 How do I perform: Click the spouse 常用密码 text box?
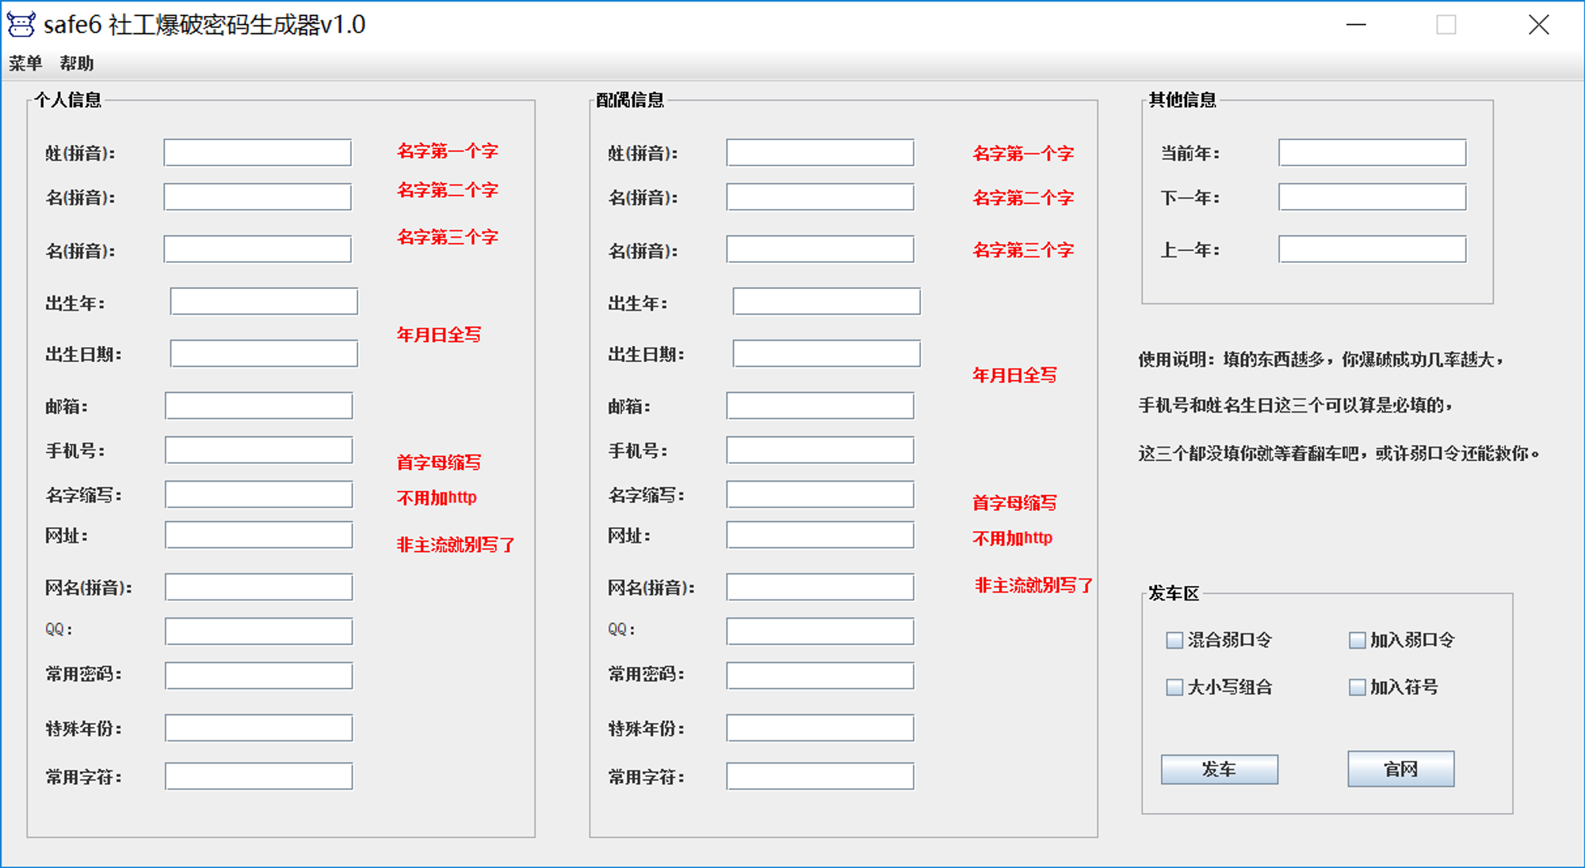819,676
